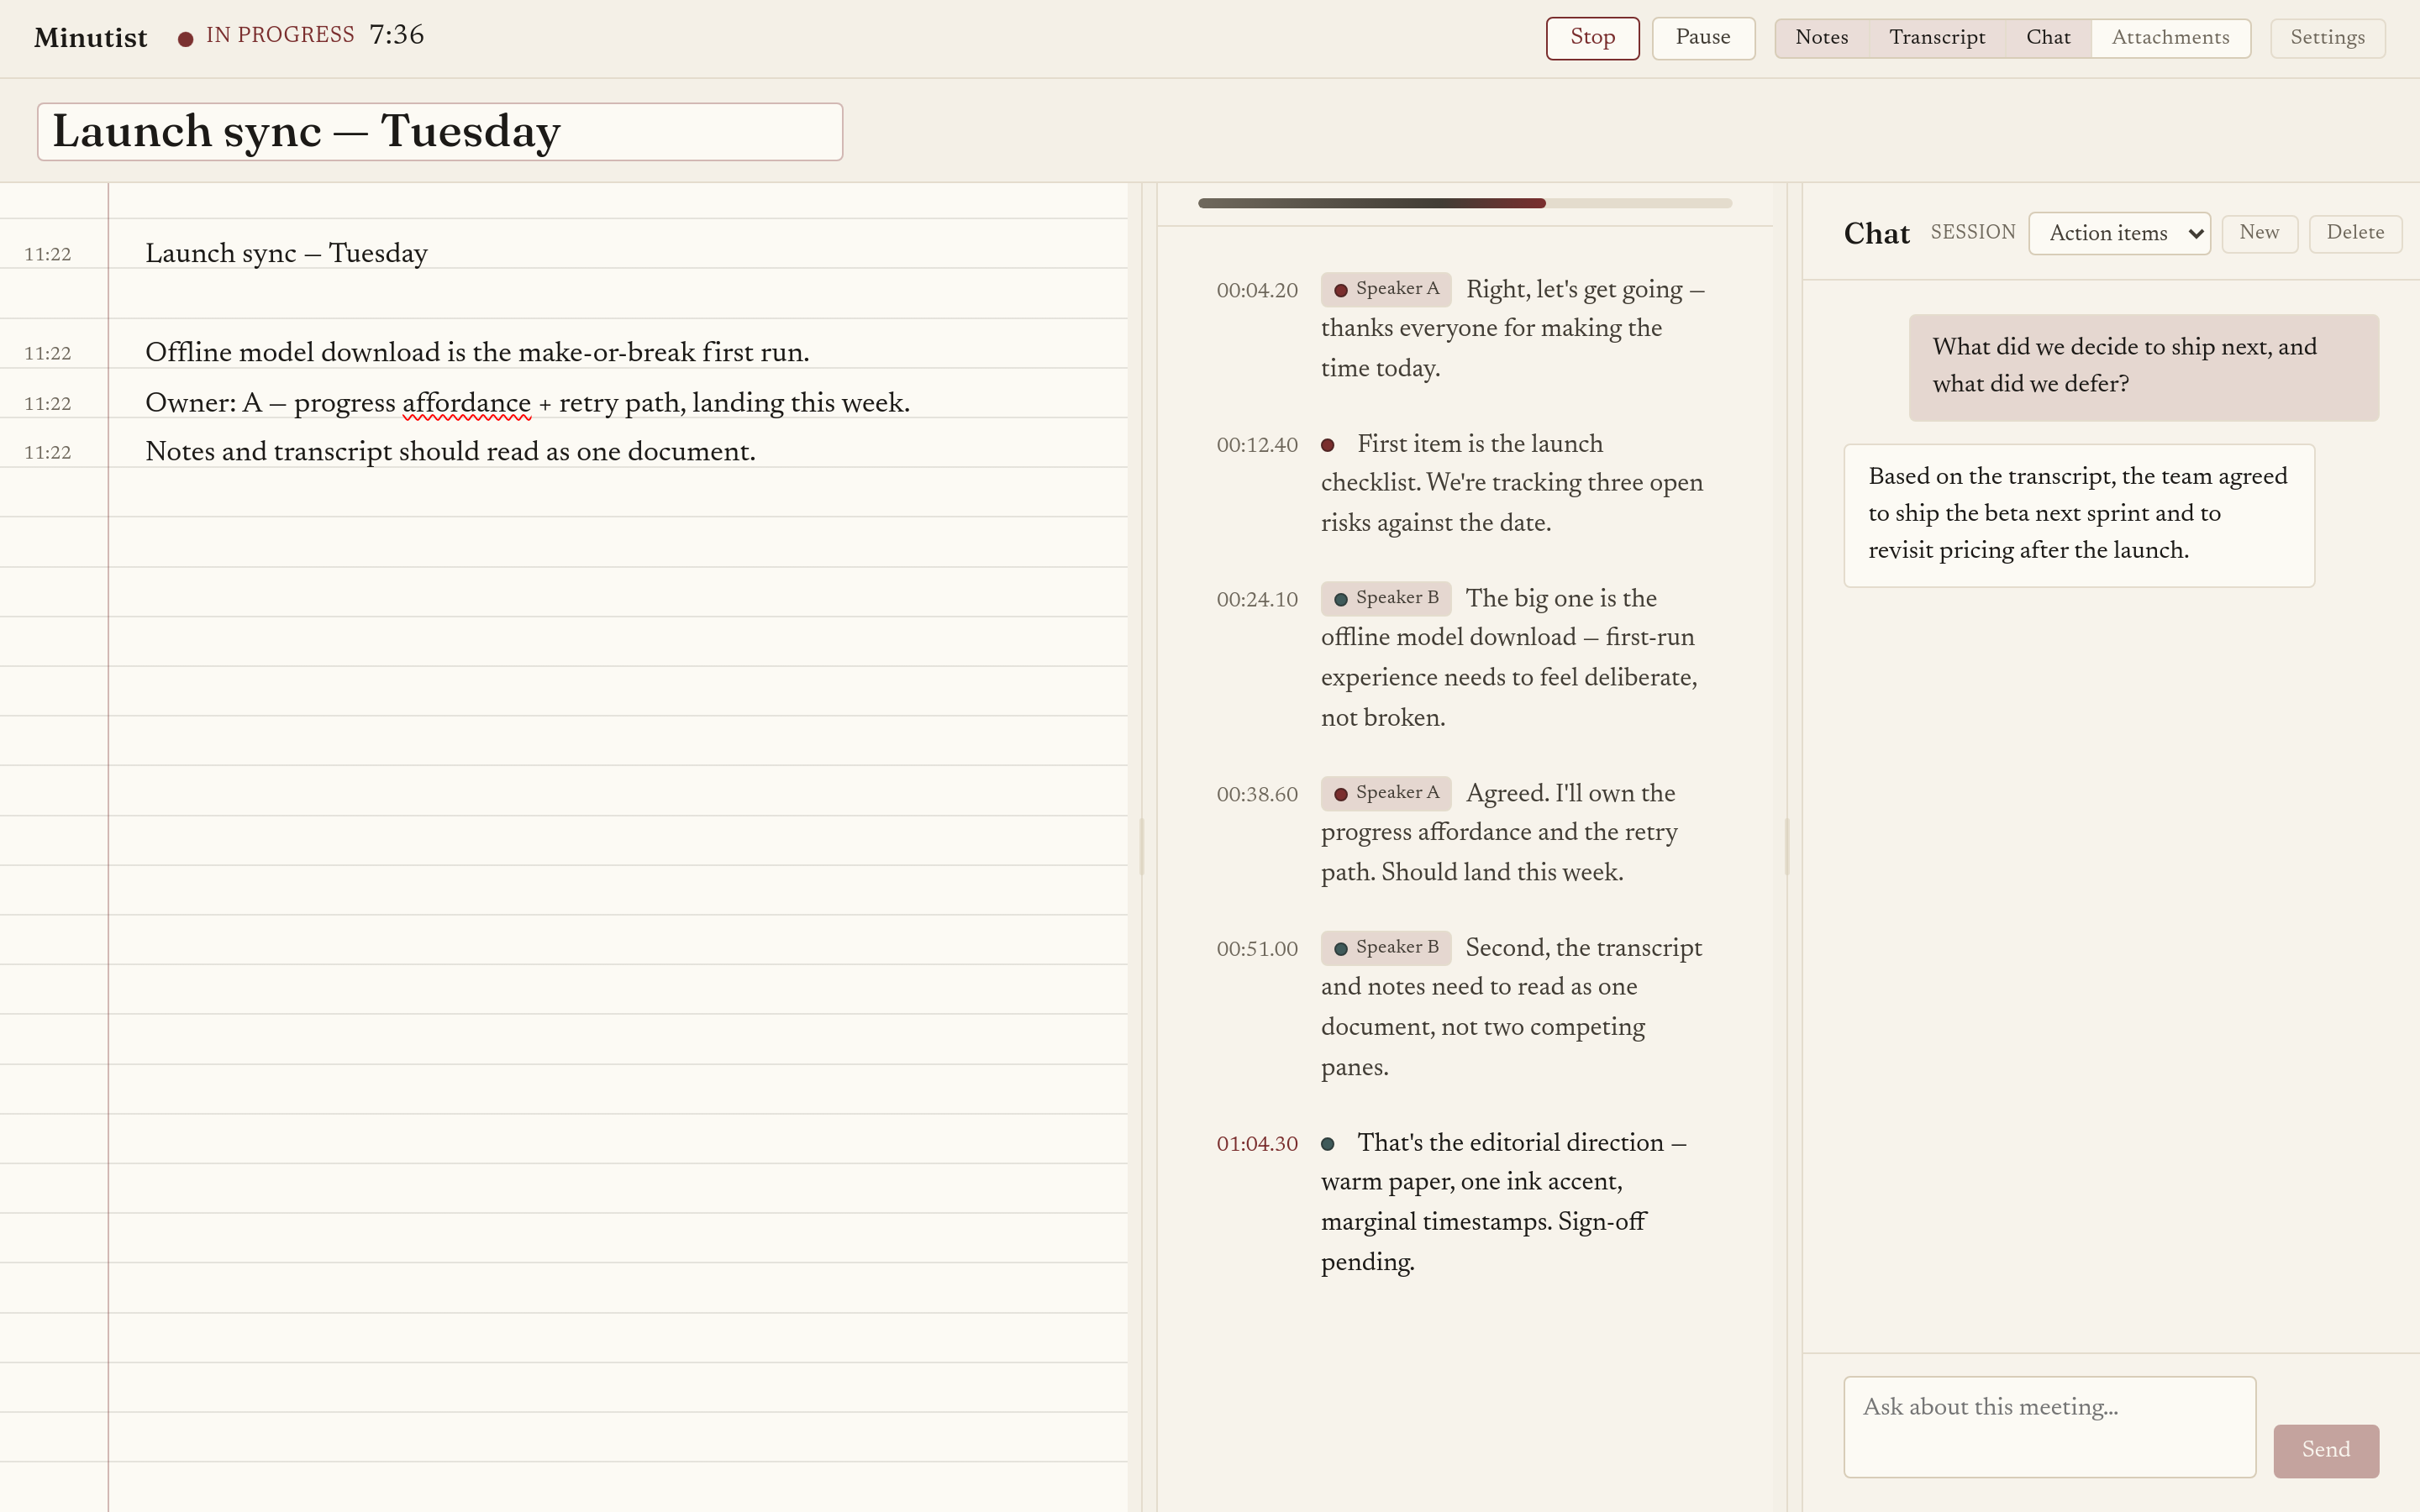Click the speaker dot at 01:04.30
This screenshot has height=1512, width=2420.
pyautogui.click(x=1328, y=1144)
